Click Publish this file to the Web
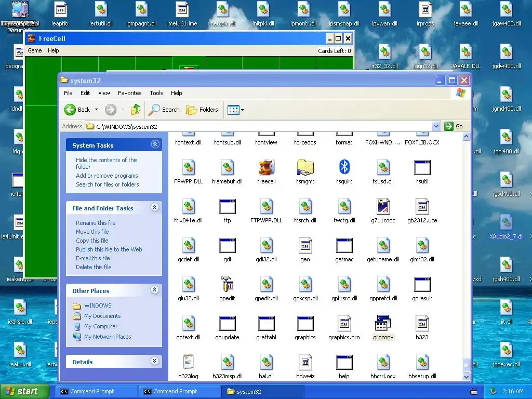Image resolution: width=532 pixels, height=399 pixels. (109, 249)
